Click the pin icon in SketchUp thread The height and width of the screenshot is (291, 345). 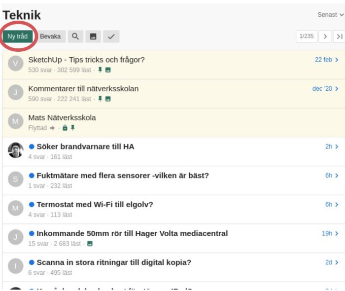(100, 70)
